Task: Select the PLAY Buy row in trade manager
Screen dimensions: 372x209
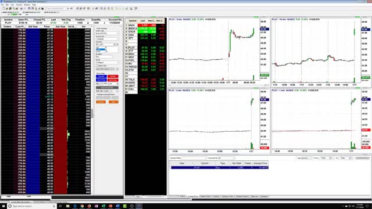Action: (220, 168)
